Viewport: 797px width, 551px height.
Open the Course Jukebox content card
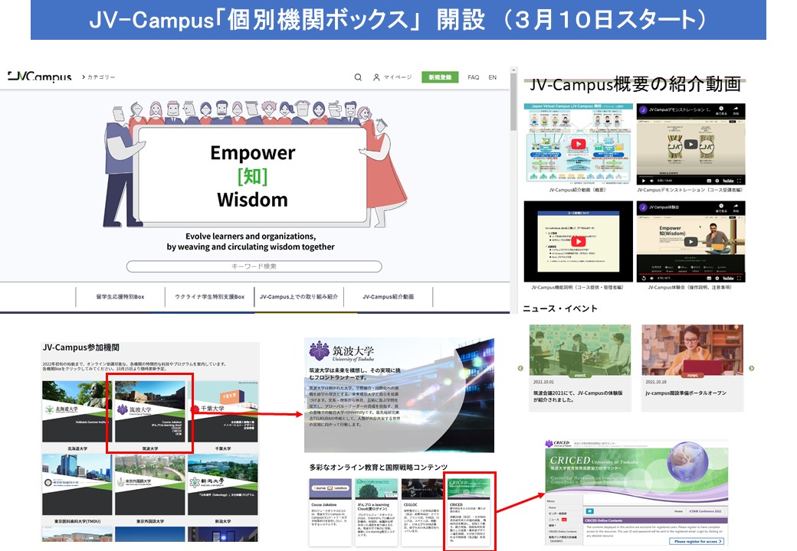point(330,512)
